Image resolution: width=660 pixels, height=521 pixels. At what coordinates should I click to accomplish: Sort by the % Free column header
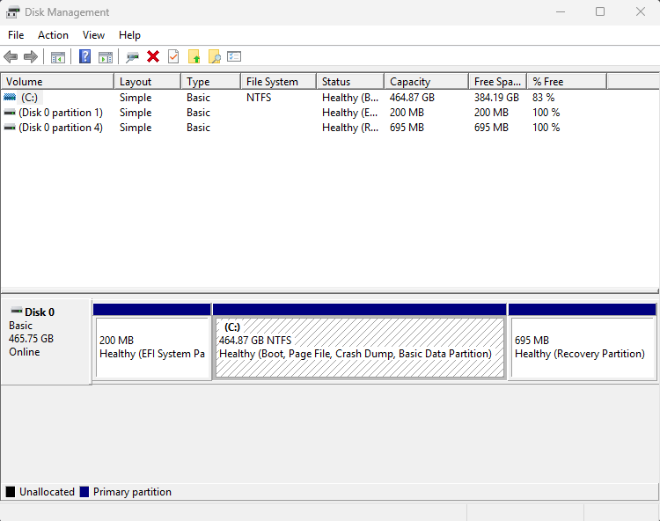tap(567, 81)
